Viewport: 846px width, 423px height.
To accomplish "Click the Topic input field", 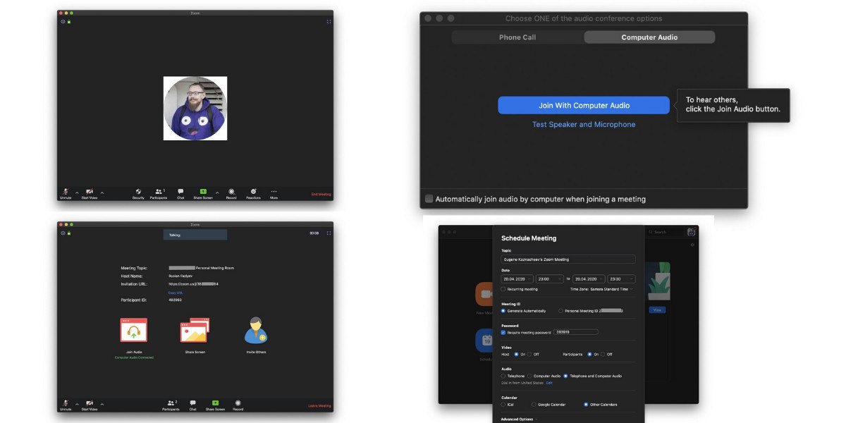I will [568, 259].
